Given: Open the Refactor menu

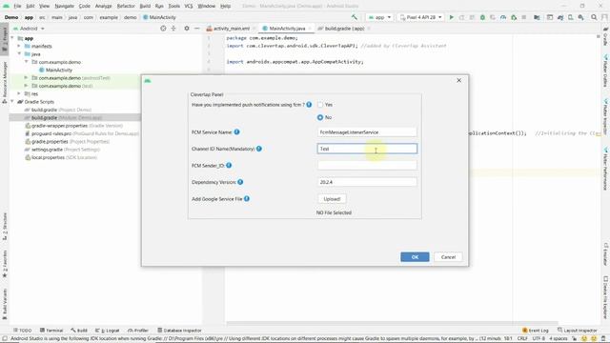Looking at the screenshot, I should click(x=126, y=6).
